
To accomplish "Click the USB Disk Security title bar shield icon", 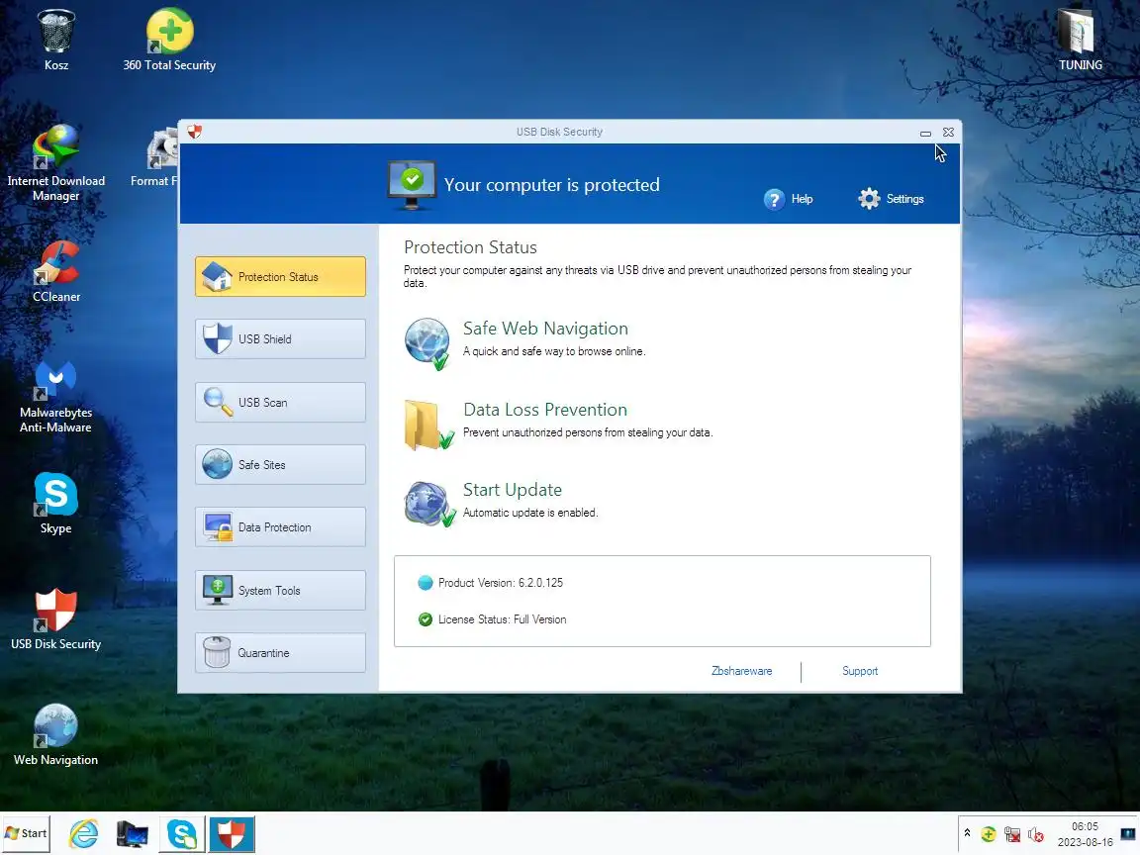I will point(194,132).
